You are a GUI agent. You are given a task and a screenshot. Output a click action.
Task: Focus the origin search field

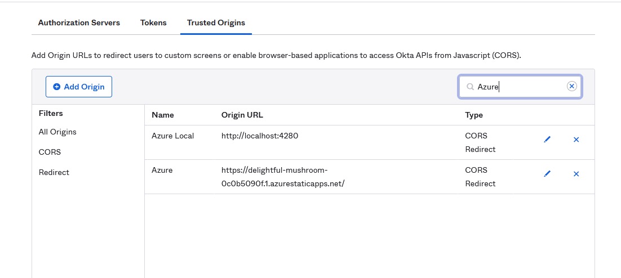(x=518, y=87)
